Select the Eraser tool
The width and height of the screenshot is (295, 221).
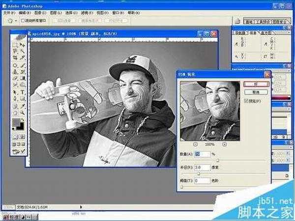[x=15, y=78]
